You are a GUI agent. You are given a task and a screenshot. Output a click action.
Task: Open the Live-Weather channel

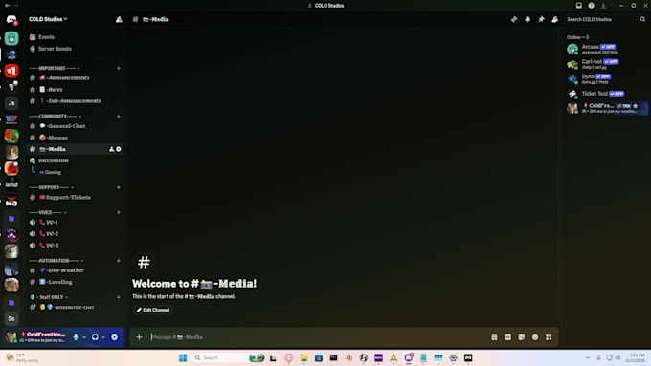tap(75, 270)
